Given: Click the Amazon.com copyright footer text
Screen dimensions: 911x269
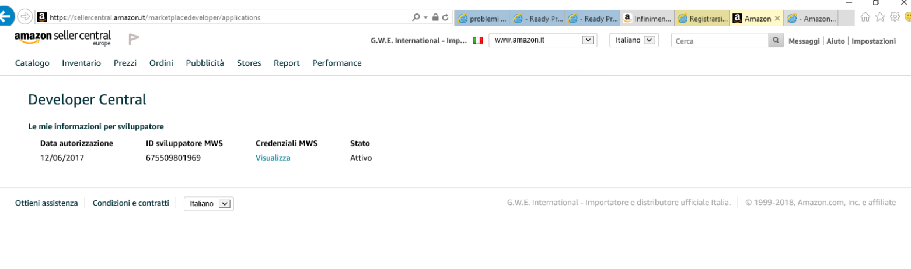Looking at the screenshot, I should tap(821, 203).
